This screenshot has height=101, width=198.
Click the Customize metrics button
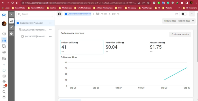(180, 34)
